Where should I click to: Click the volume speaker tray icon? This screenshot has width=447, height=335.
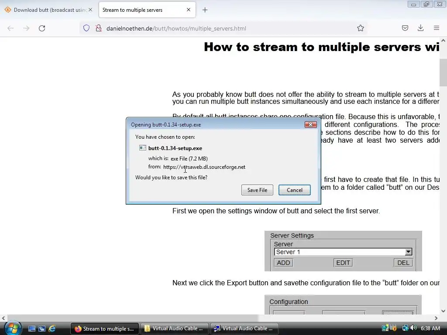pyautogui.click(x=414, y=328)
